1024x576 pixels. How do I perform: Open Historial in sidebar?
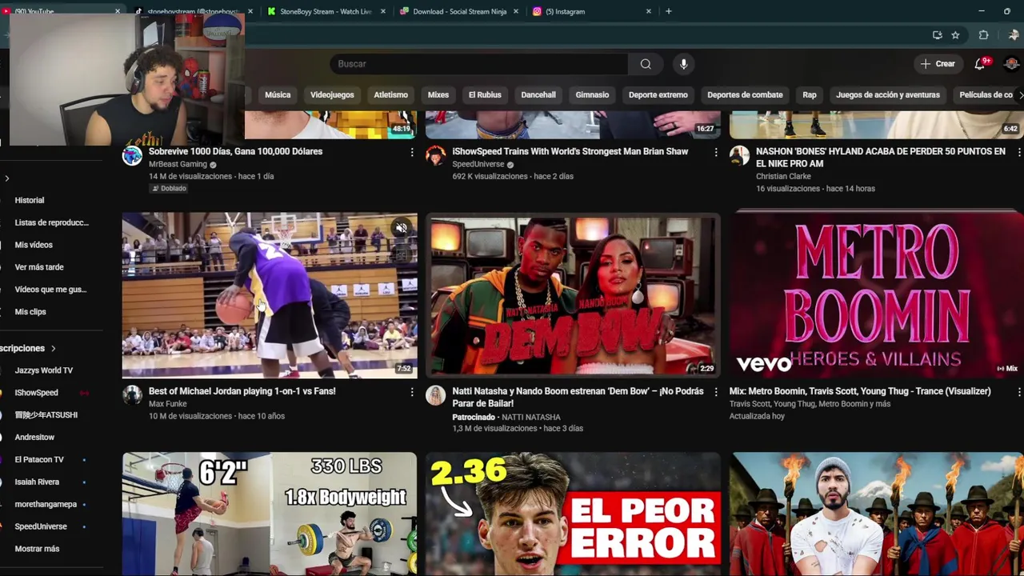click(30, 200)
